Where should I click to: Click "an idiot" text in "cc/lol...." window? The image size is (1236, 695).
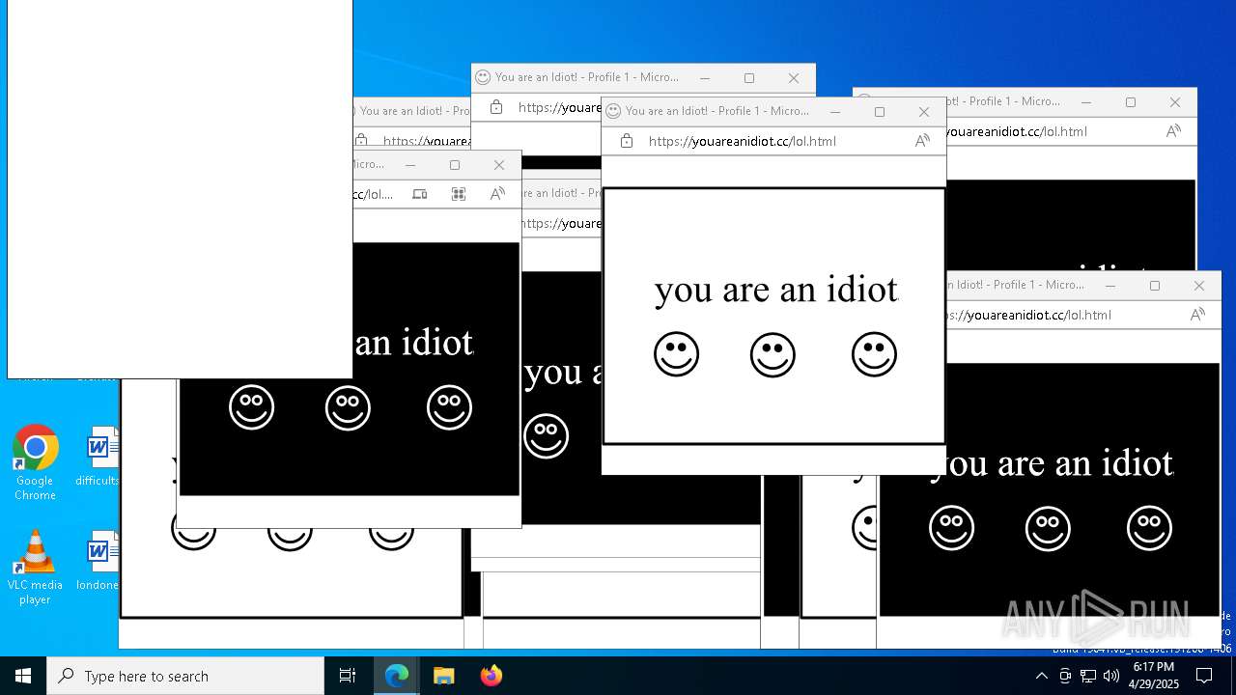414,343
